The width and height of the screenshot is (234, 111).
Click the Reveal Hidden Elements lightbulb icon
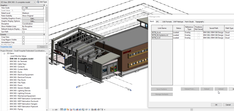point(89,110)
